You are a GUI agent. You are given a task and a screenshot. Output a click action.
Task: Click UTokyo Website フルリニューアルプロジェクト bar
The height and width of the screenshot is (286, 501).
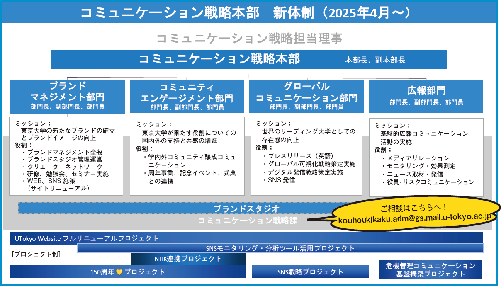246,238
